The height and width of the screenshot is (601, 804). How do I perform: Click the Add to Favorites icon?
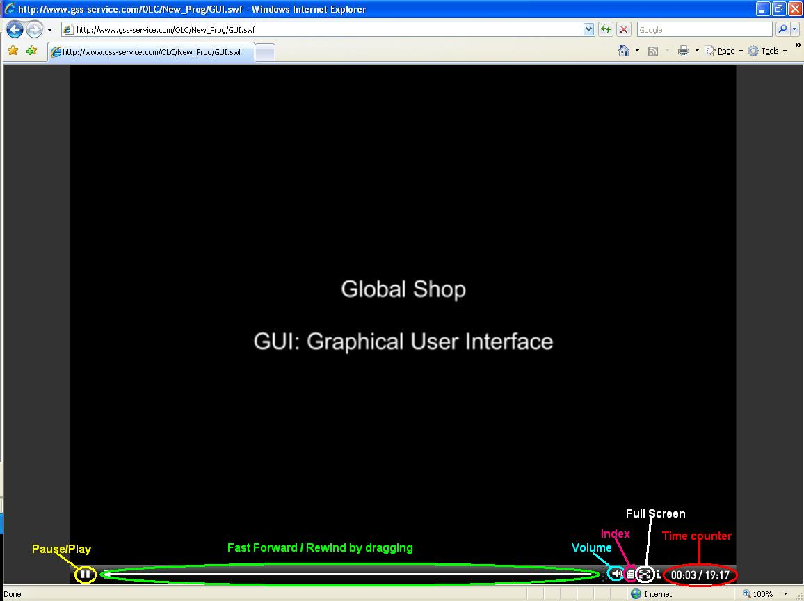click(32, 50)
